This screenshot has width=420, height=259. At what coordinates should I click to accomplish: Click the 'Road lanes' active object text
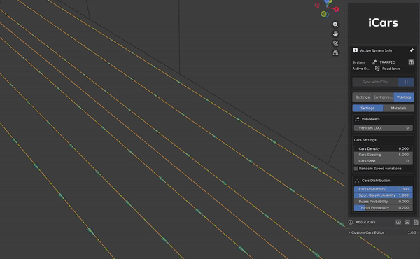pos(391,69)
